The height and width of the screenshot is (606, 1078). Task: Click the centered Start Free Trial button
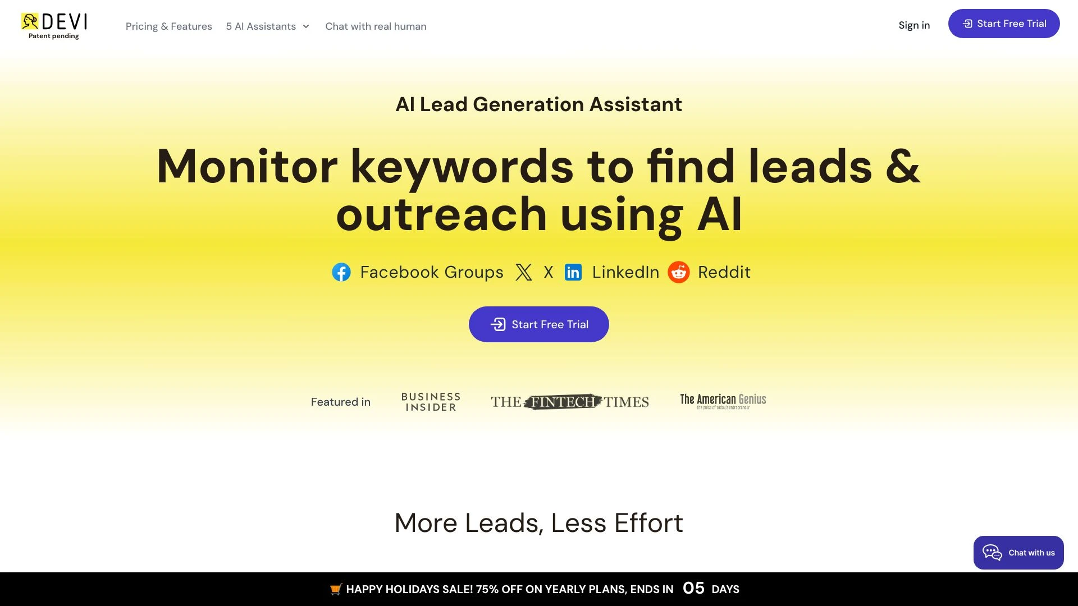pos(539,324)
